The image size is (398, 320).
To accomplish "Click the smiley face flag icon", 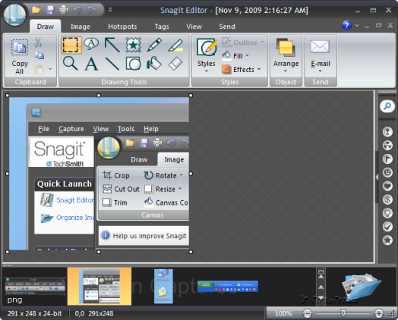I will click(387, 173).
